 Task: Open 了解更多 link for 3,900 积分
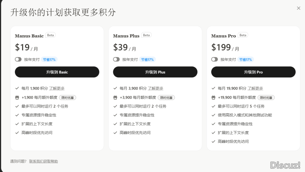[x=156, y=88]
